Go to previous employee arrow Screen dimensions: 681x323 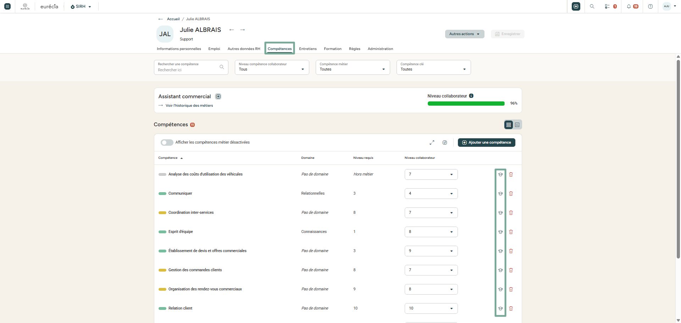[232, 30]
